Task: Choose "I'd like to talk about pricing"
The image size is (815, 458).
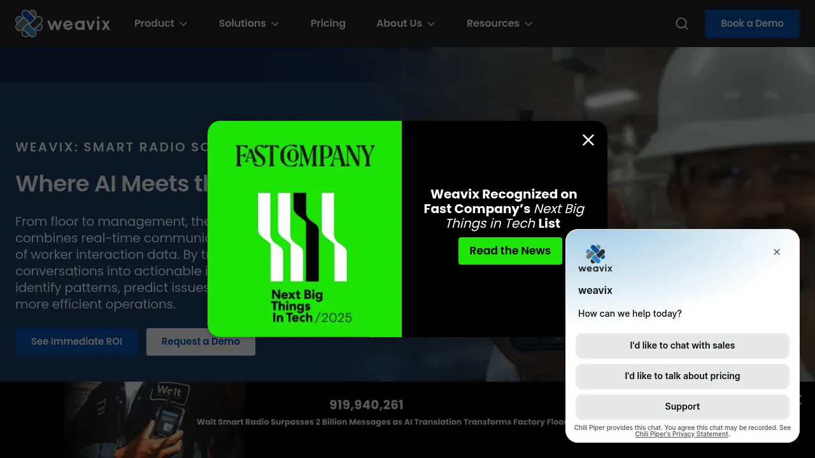Action: [x=683, y=376]
